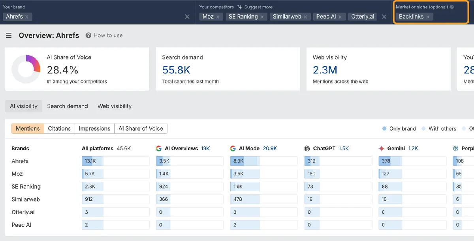This screenshot has height=241, width=474.
Task: Click the Ahrefs 13.1K All platforms bar
Action: [x=116, y=161]
